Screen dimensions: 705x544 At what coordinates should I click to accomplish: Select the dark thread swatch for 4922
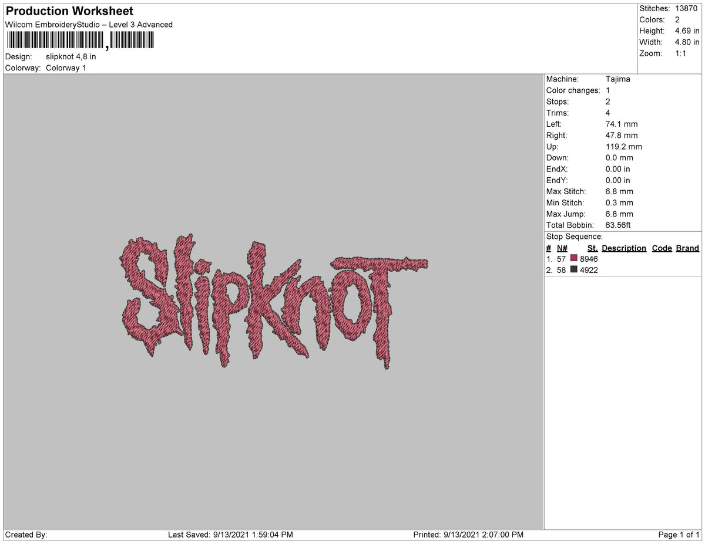[573, 270]
